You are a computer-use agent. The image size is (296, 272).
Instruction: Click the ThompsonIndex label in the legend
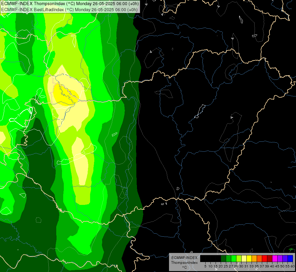pos(184,263)
